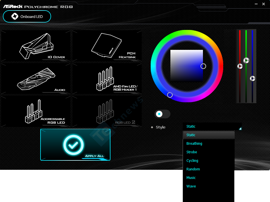The width and height of the screenshot is (270, 202).
Task: Choose Music from the style list
Action: click(x=209, y=178)
